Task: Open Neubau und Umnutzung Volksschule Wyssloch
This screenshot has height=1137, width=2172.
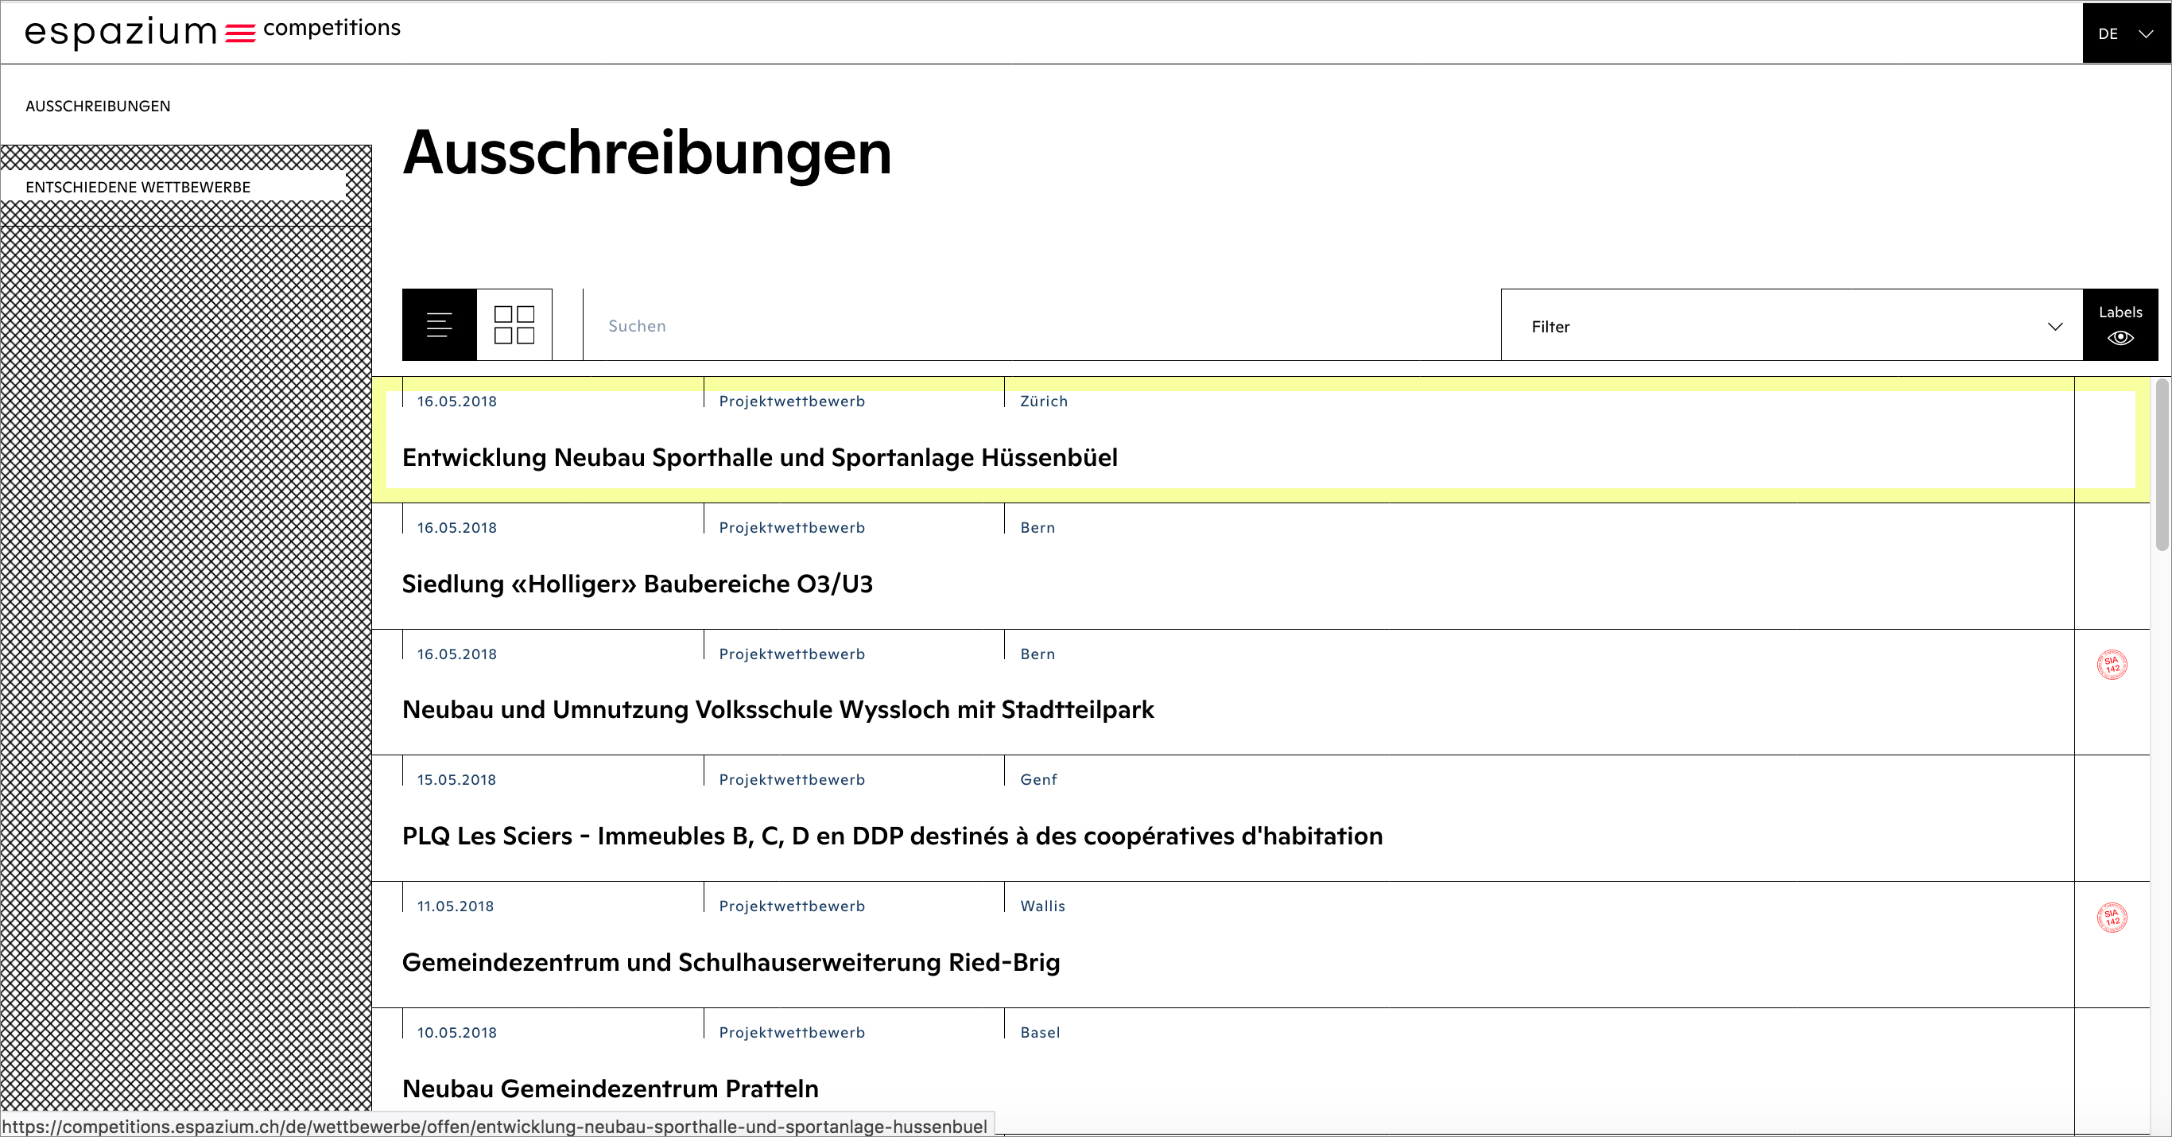Action: [x=778, y=709]
